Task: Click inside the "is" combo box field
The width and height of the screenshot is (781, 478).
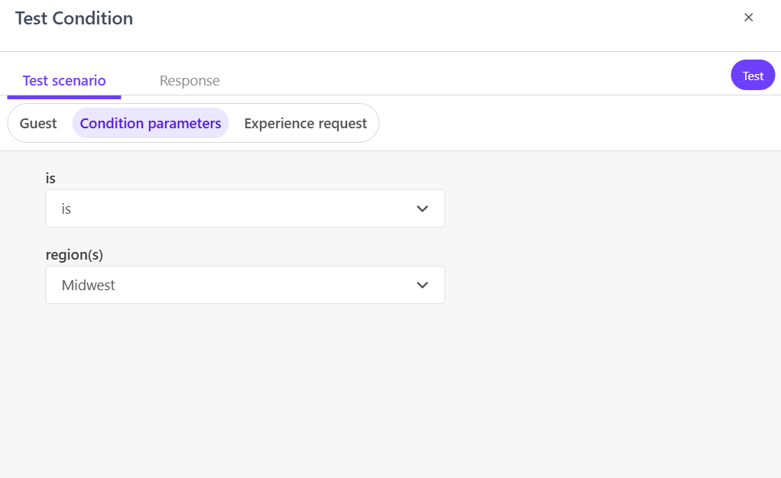Action: [229, 208]
